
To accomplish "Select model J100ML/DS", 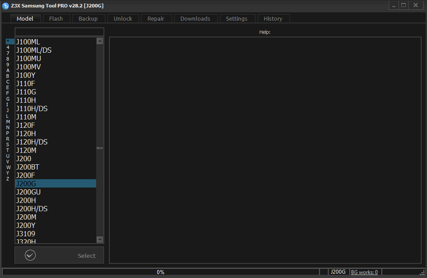I will [56, 50].
